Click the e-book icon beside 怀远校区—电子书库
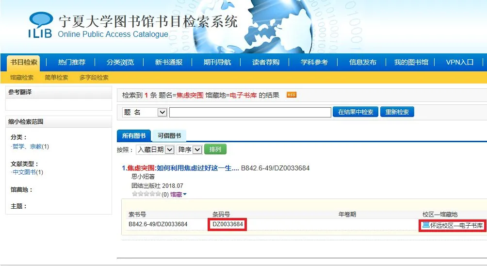487x266 pixels. [426, 225]
